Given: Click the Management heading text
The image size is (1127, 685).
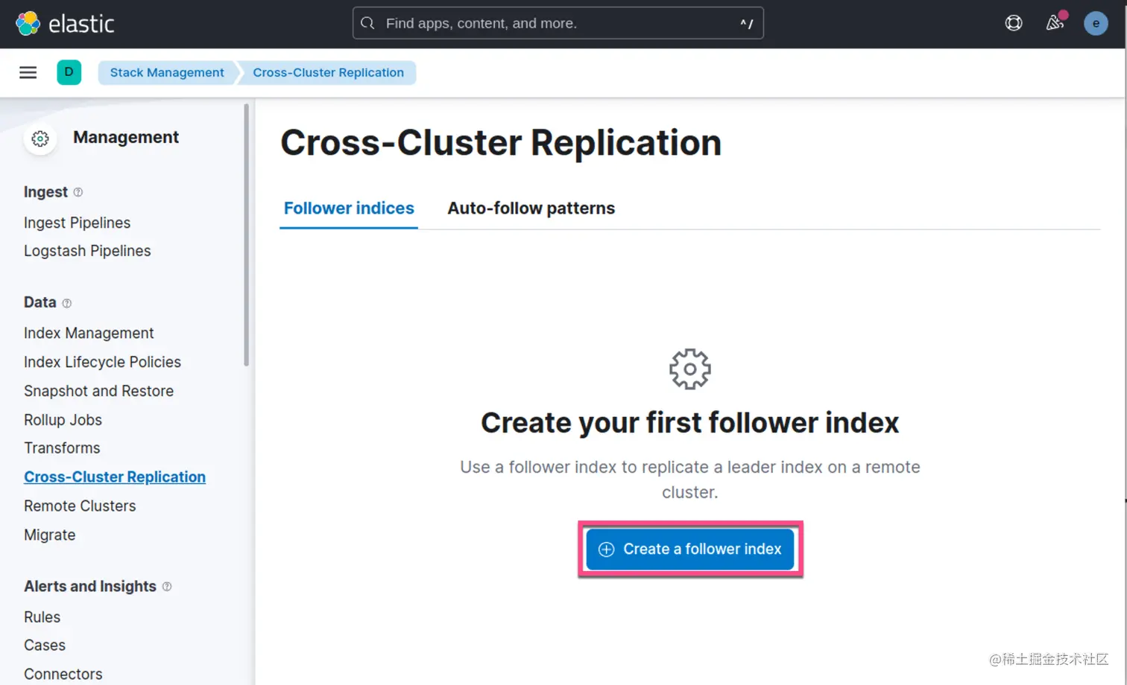Looking at the screenshot, I should point(126,137).
